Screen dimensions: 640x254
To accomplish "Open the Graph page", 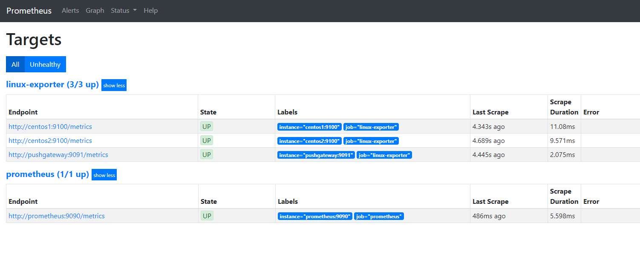I will (95, 11).
